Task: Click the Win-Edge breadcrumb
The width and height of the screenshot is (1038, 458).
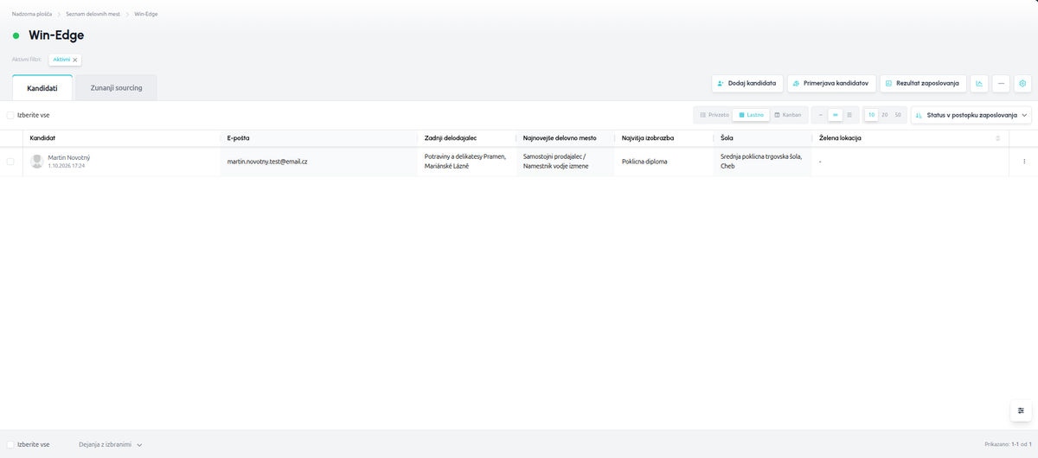Action: [x=146, y=14]
